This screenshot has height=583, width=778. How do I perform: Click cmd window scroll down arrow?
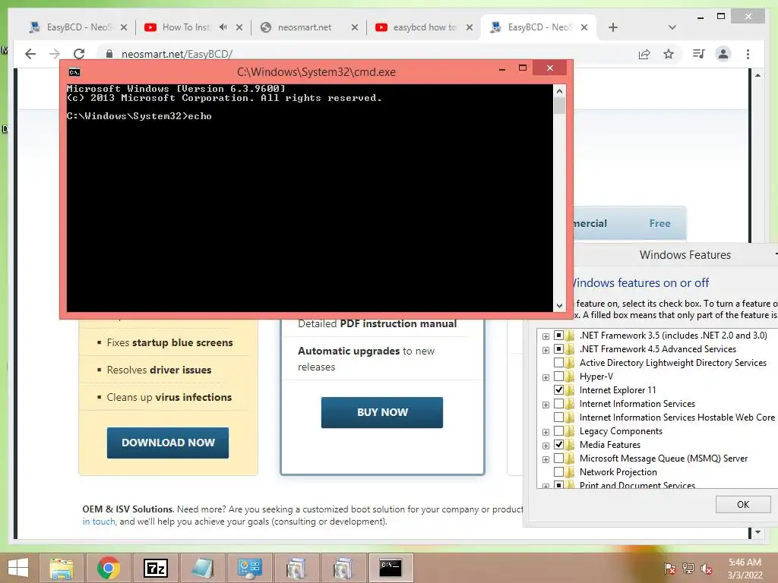(x=559, y=306)
